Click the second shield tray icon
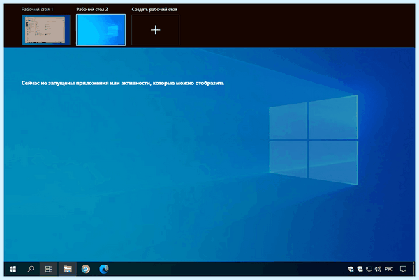The width and height of the screenshot is (419, 280). [360, 269]
